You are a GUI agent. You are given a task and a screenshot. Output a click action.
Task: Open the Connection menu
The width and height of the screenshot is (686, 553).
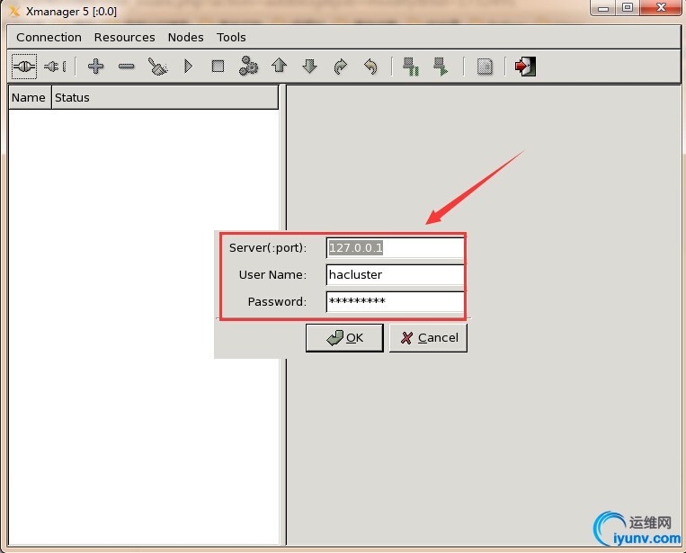point(49,37)
